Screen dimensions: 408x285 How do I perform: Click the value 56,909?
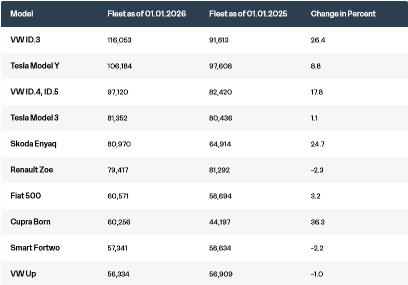pos(221,274)
